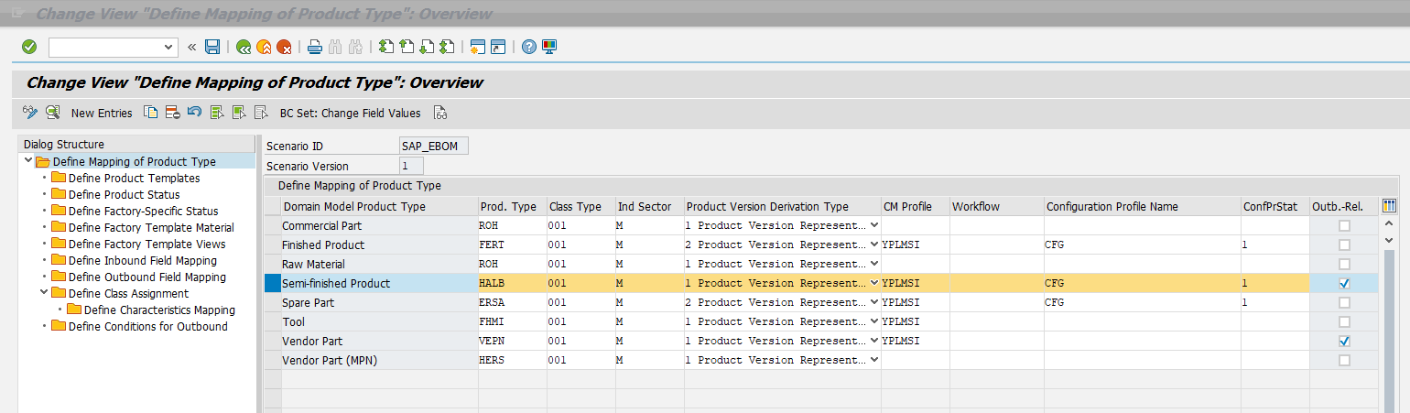Click the Deselect All icon
Image resolution: width=1410 pixels, height=413 pixels.
coord(261,113)
